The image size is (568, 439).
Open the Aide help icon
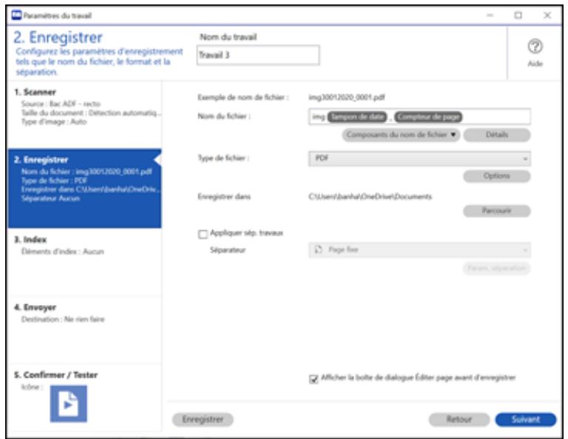535,47
